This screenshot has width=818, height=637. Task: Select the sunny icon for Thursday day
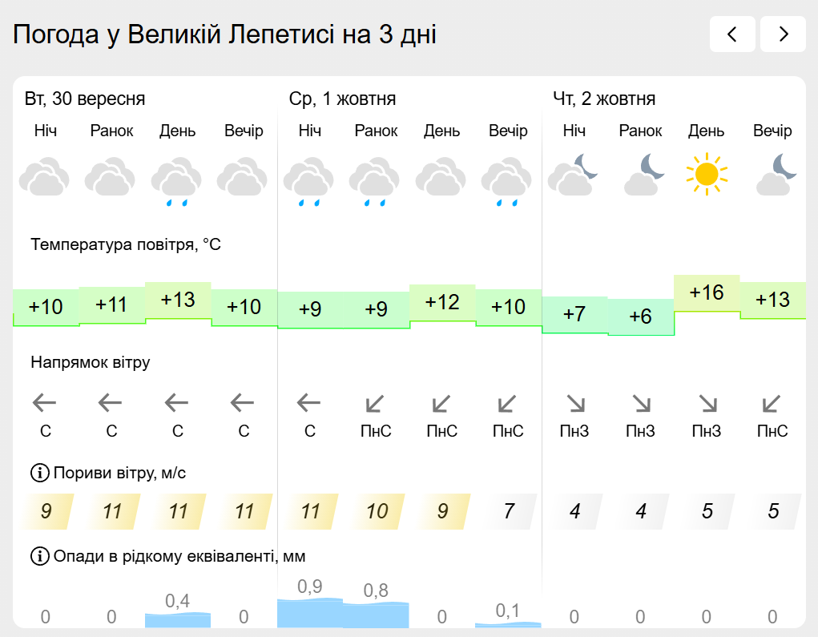tap(707, 174)
